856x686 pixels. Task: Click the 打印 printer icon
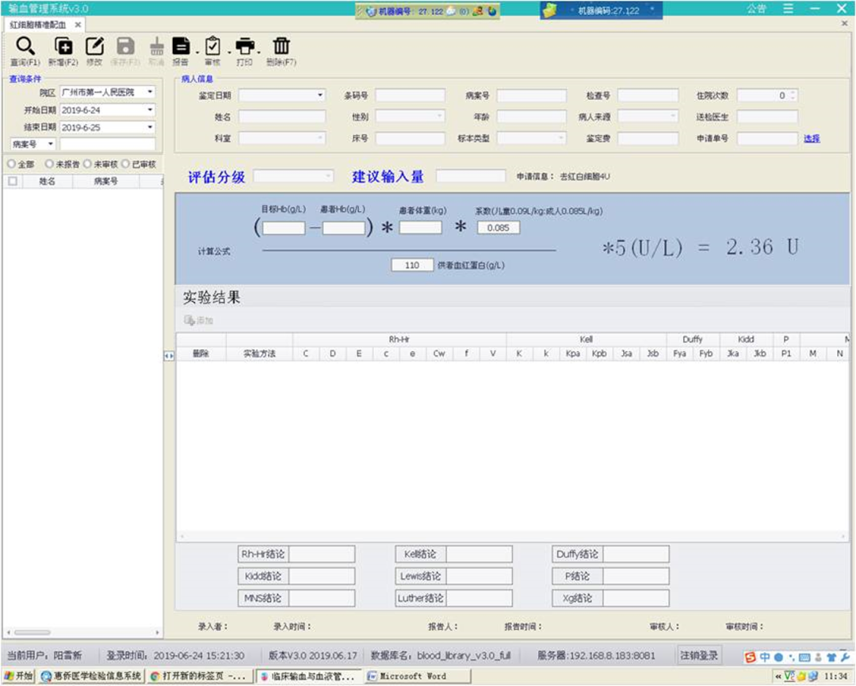tap(245, 47)
